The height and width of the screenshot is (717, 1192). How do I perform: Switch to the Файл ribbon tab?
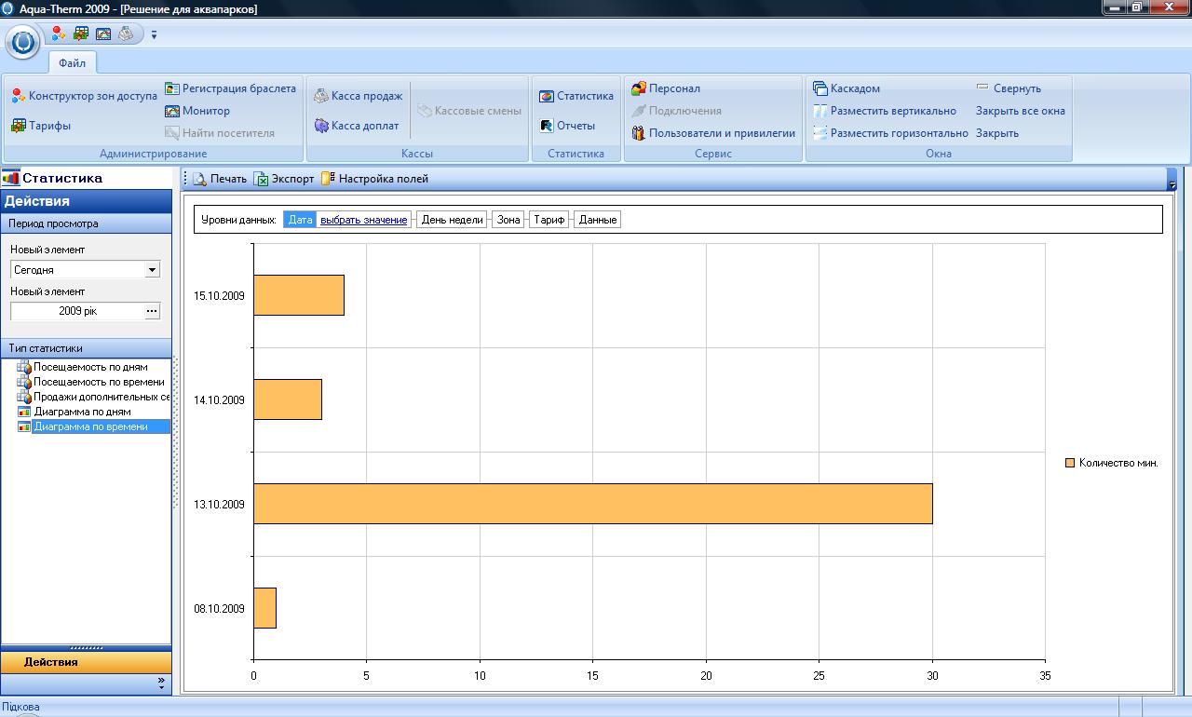tap(72, 63)
